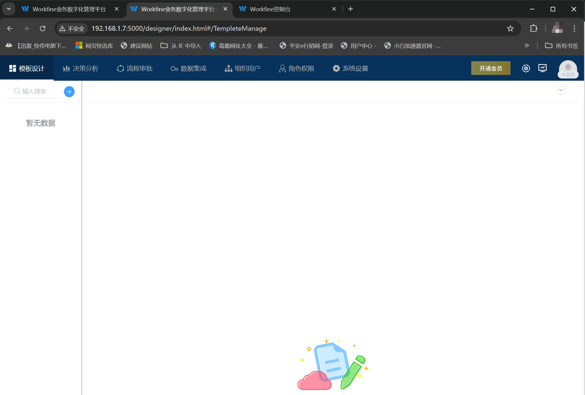Screen dimensions: 585x395
Task: Click the 开通会员 membership button
Action: click(491, 68)
